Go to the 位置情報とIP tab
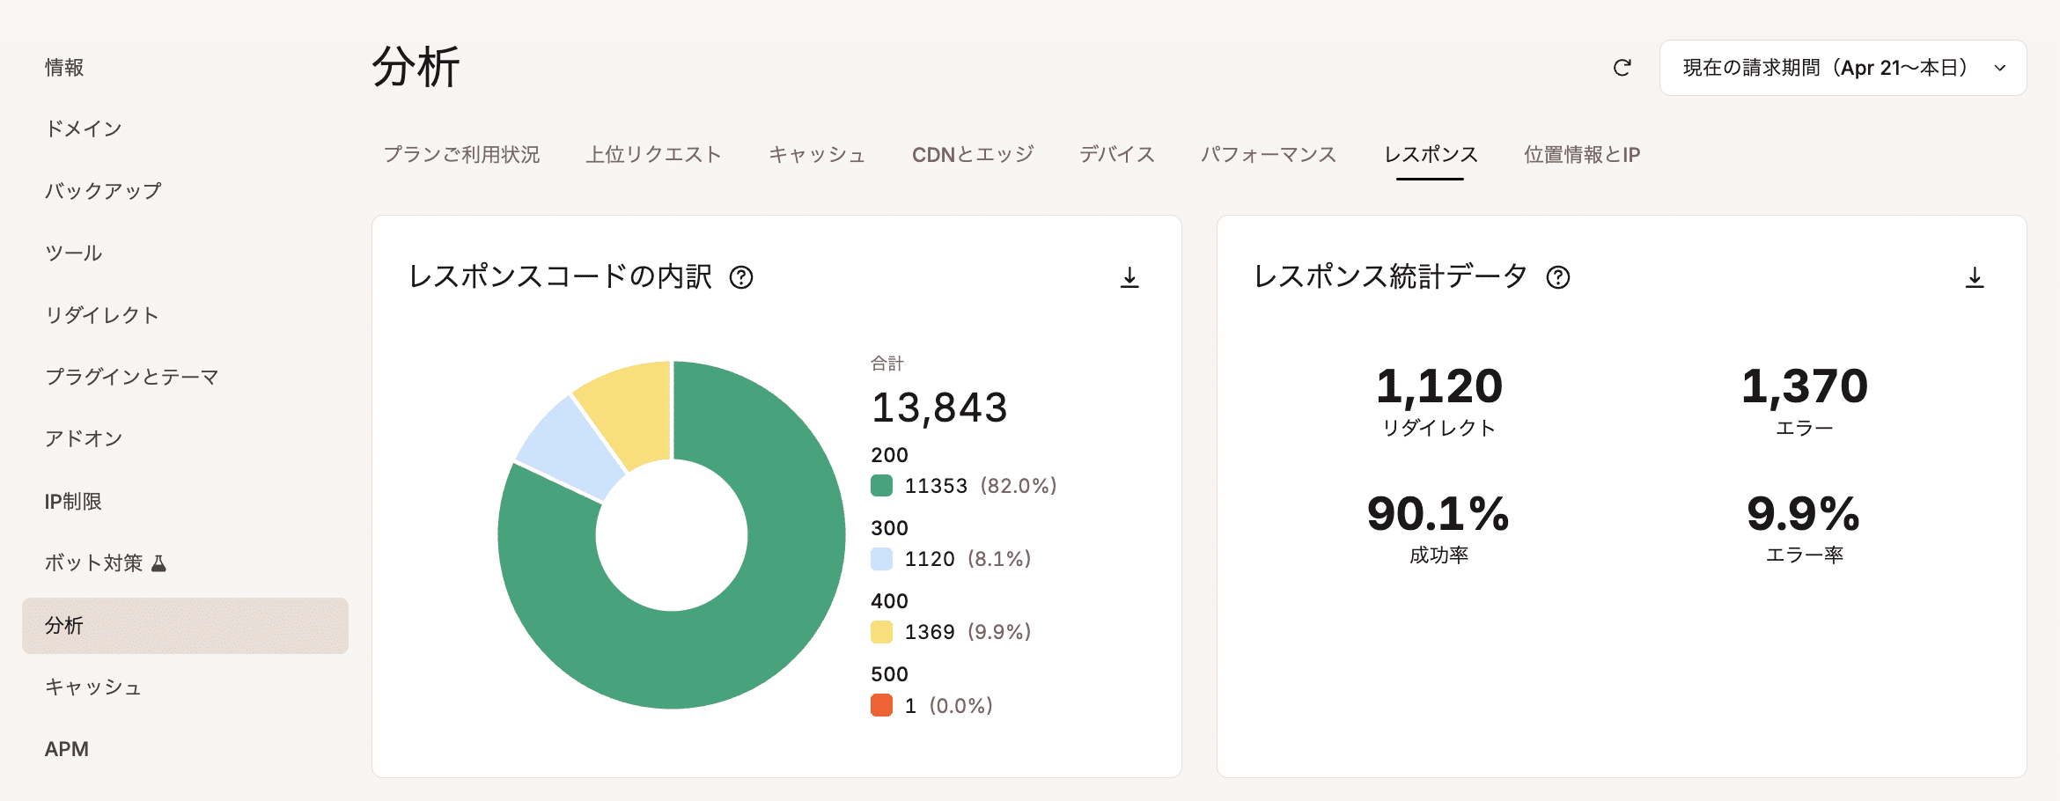This screenshot has width=2060, height=801. tap(1582, 155)
